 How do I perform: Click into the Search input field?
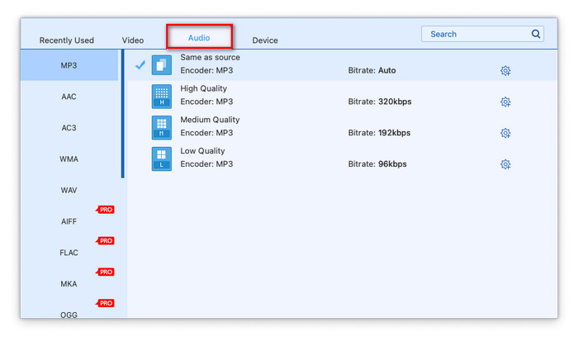point(475,35)
